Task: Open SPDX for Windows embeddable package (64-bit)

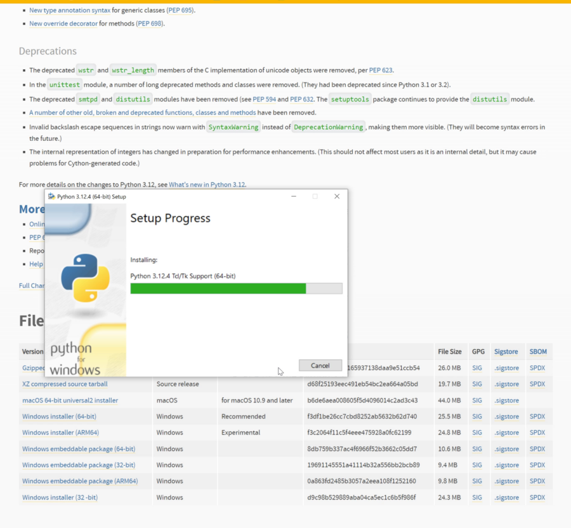Action: 537,449
